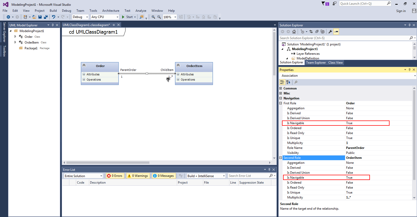
Task: Switch to the Class View tab
Action: [335, 63]
